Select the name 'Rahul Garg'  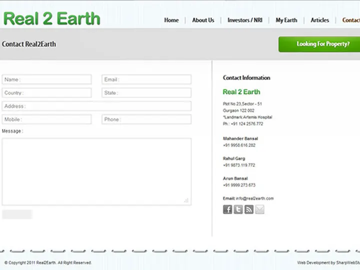(x=234, y=158)
